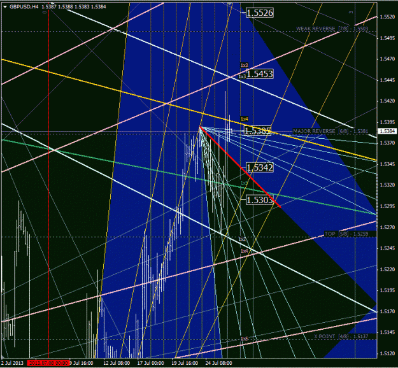Screen dimensions: 398x368
Task: Select the thick red descending trendline
Action: pyautogui.click(x=240, y=167)
